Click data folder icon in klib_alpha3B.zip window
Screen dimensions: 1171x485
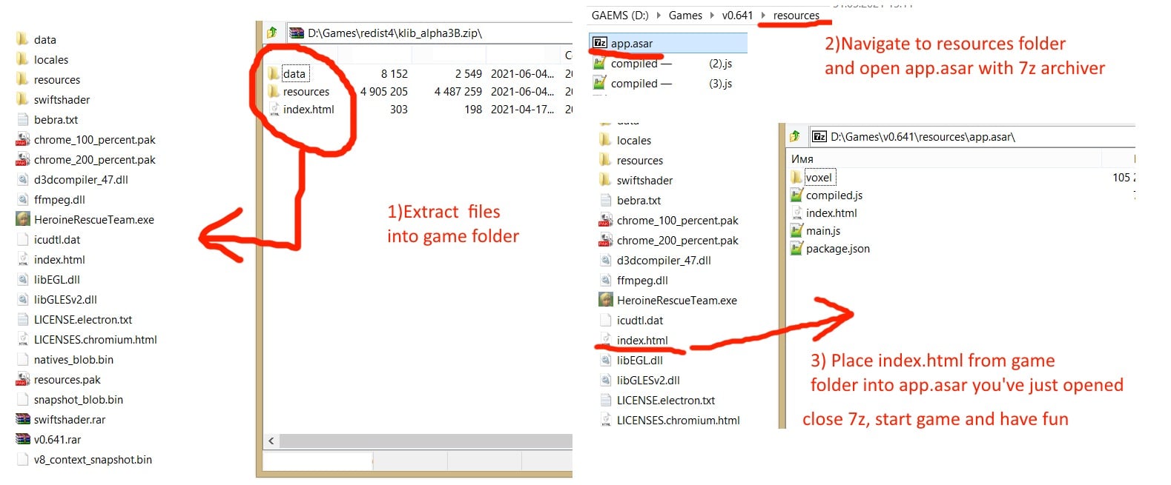[274, 73]
